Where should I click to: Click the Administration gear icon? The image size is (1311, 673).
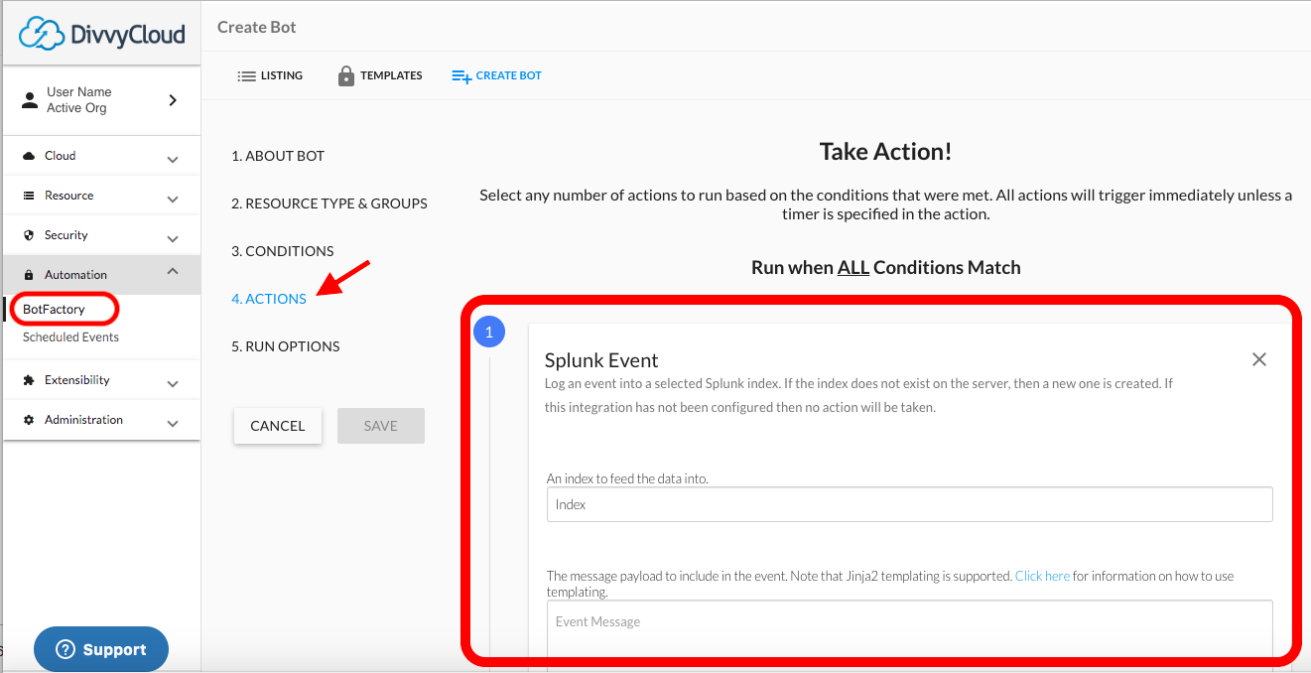tap(29, 420)
